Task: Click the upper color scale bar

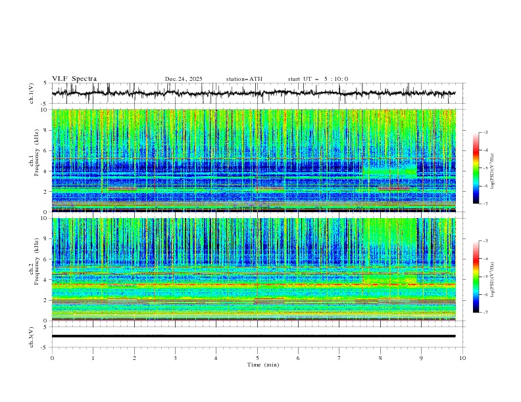Action: 476,168
